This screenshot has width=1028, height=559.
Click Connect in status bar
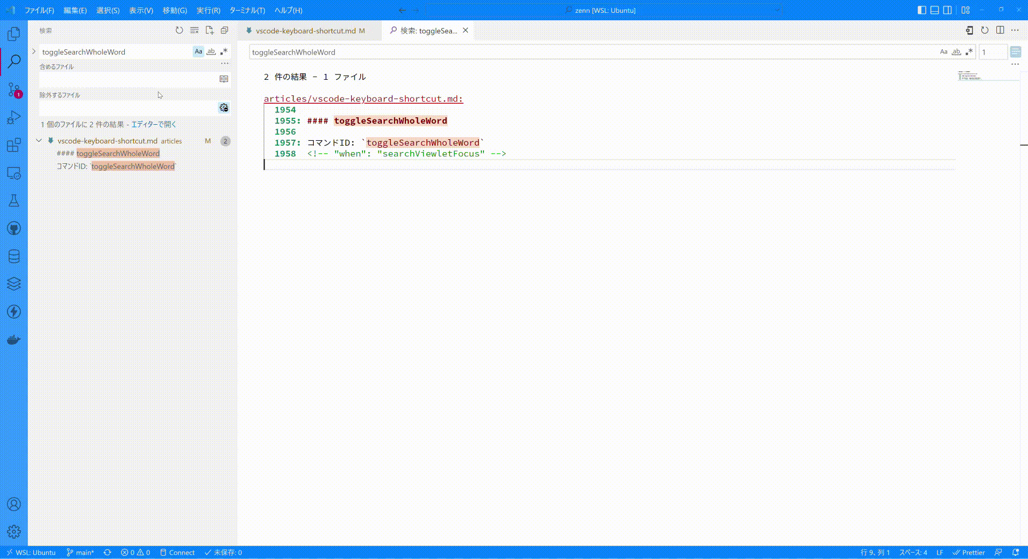[x=177, y=553]
